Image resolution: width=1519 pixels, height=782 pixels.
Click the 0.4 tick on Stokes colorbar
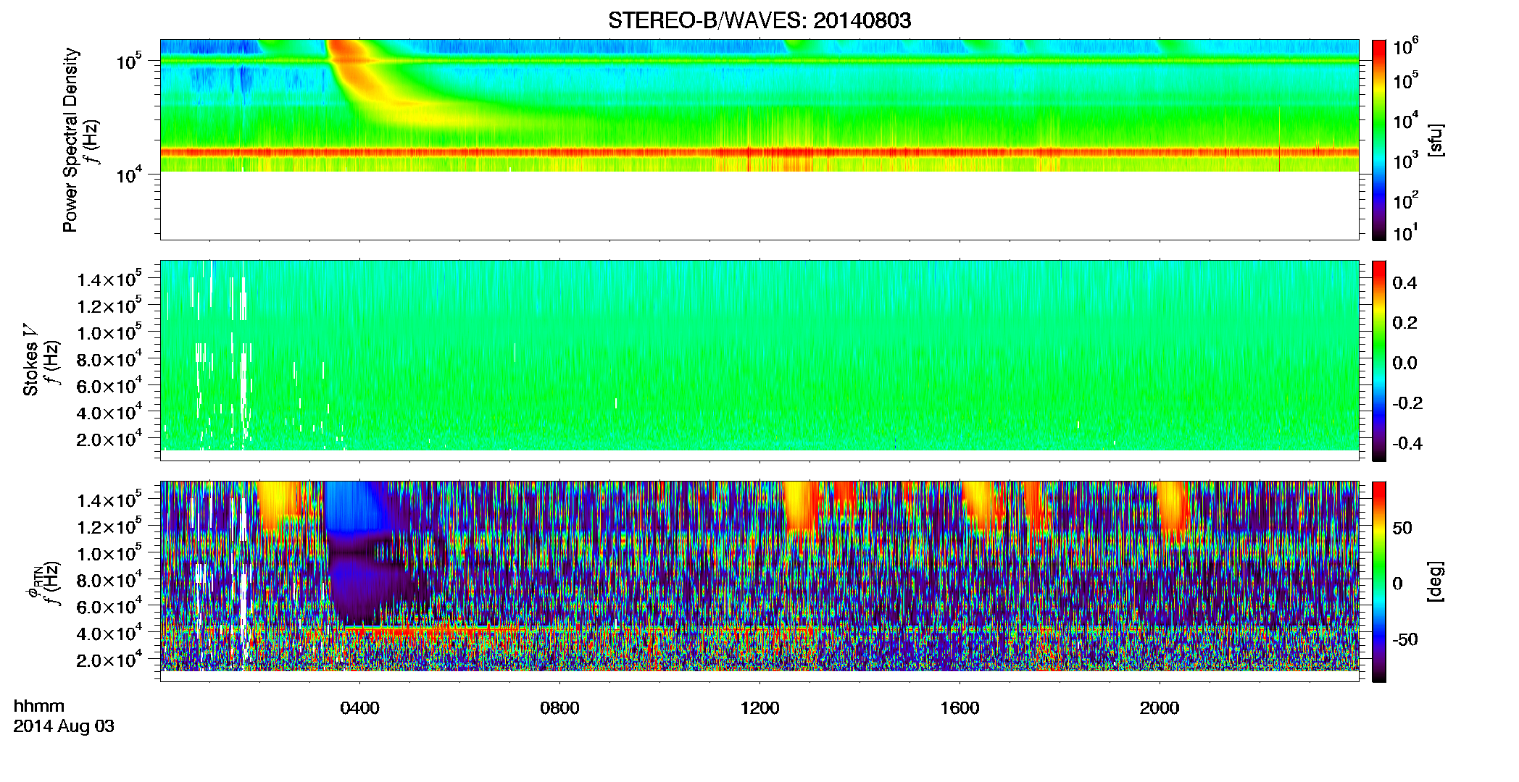tap(1404, 283)
